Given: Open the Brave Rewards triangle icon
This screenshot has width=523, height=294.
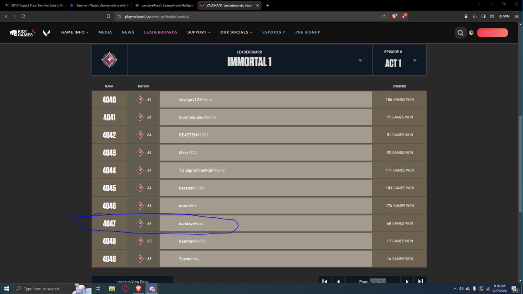Looking at the screenshot, I should pyautogui.click(x=404, y=16).
